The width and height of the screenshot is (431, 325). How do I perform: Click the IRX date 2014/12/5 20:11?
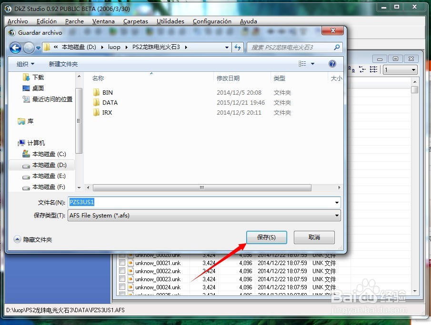click(x=239, y=112)
